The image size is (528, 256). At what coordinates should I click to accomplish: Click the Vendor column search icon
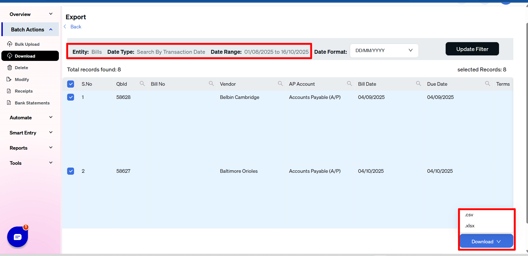coord(280,83)
